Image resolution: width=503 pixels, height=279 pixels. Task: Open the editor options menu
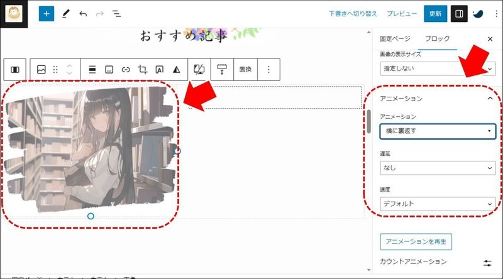tap(496, 14)
